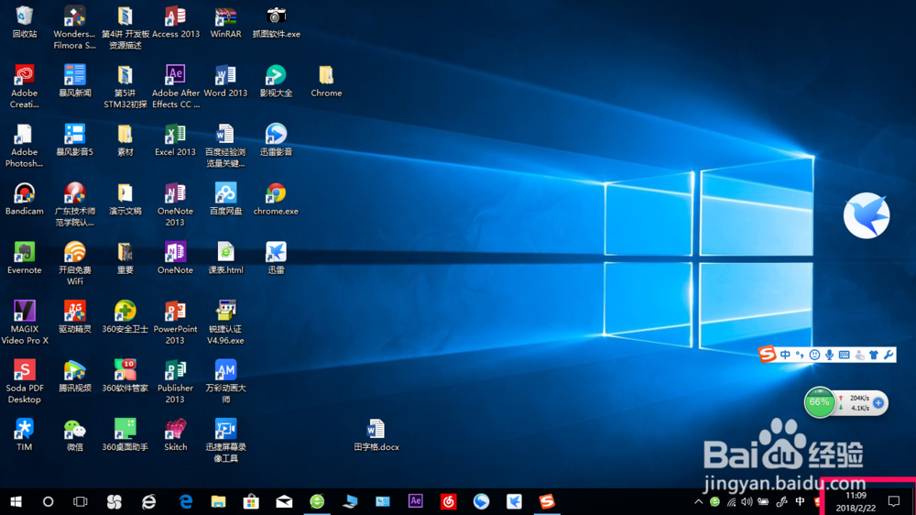Open Mail app from the taskbar

(284, 501)
